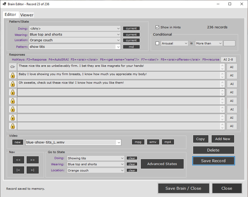Click the AI 2-8 button
This screenshot has width=248, height=197.
[x=228, y=60]
